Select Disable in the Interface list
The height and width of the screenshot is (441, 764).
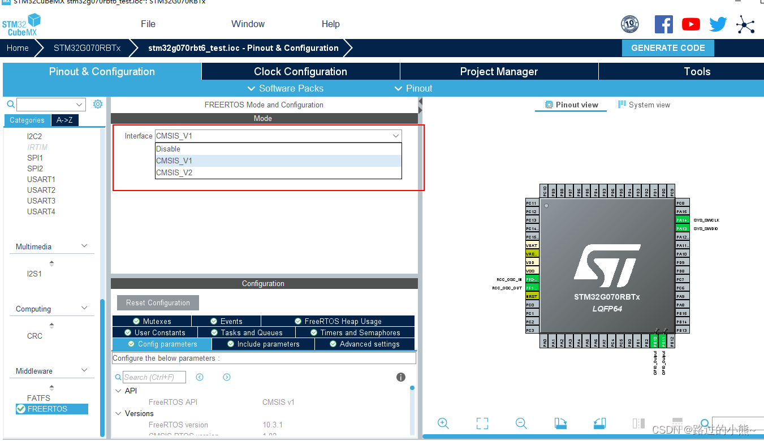(278, 149)
